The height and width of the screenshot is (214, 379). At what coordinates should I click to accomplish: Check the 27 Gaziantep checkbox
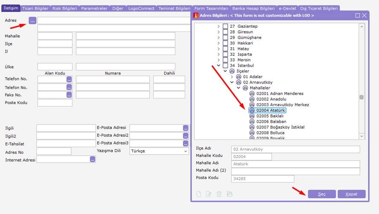tap(225, 26)
